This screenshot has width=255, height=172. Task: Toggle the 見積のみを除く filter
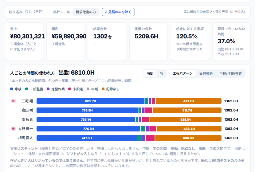pyautogui.click(x=118, y=12)
